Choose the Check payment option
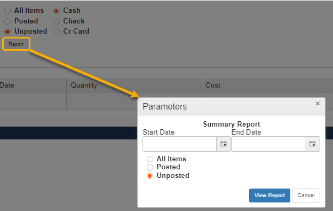 pos(57,21)
